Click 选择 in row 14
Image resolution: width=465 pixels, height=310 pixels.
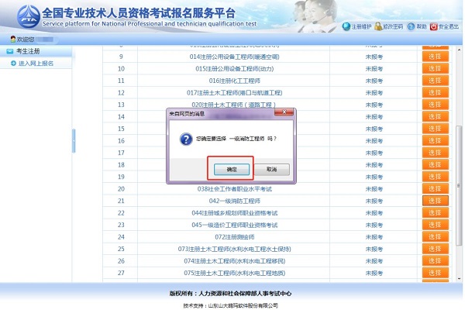[x=435, y=116]
